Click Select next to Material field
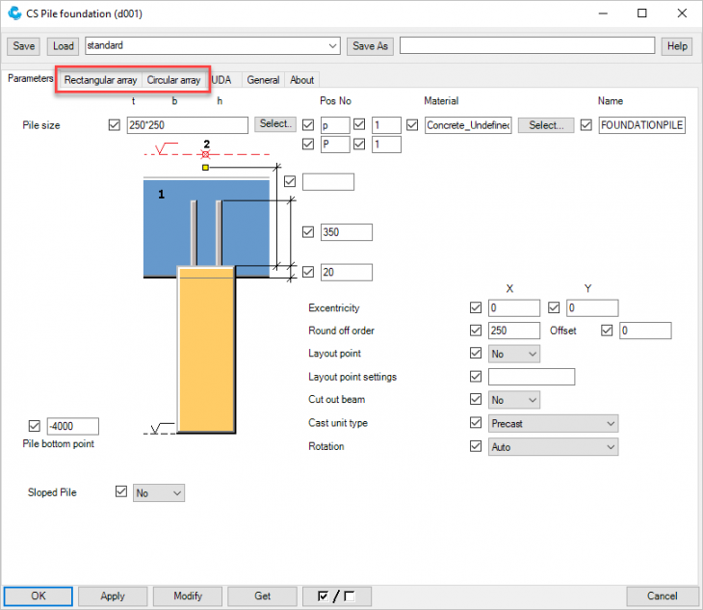The width and height of the screenshot is (703, 610). (x=546, y=124)
